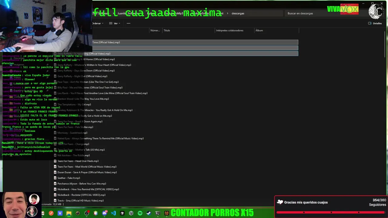Screen dimensions: 388x218
Task: Open Discord from the taskbar
Action: (105, 213)
